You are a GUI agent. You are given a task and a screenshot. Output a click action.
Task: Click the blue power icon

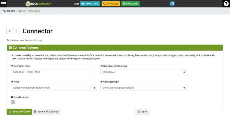click(172, 4)
